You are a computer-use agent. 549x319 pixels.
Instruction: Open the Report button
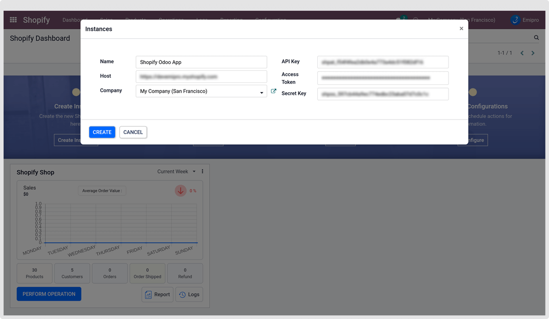pyautogui.click(x=157, y=294)
